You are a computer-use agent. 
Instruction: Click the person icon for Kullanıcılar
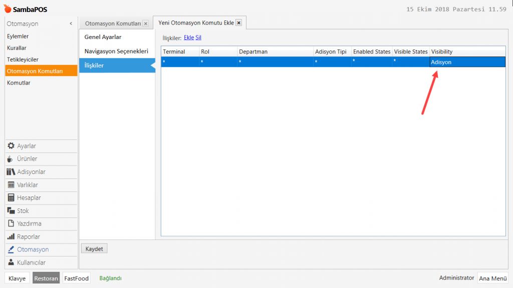pyautogui.click(x=11, y=262)
